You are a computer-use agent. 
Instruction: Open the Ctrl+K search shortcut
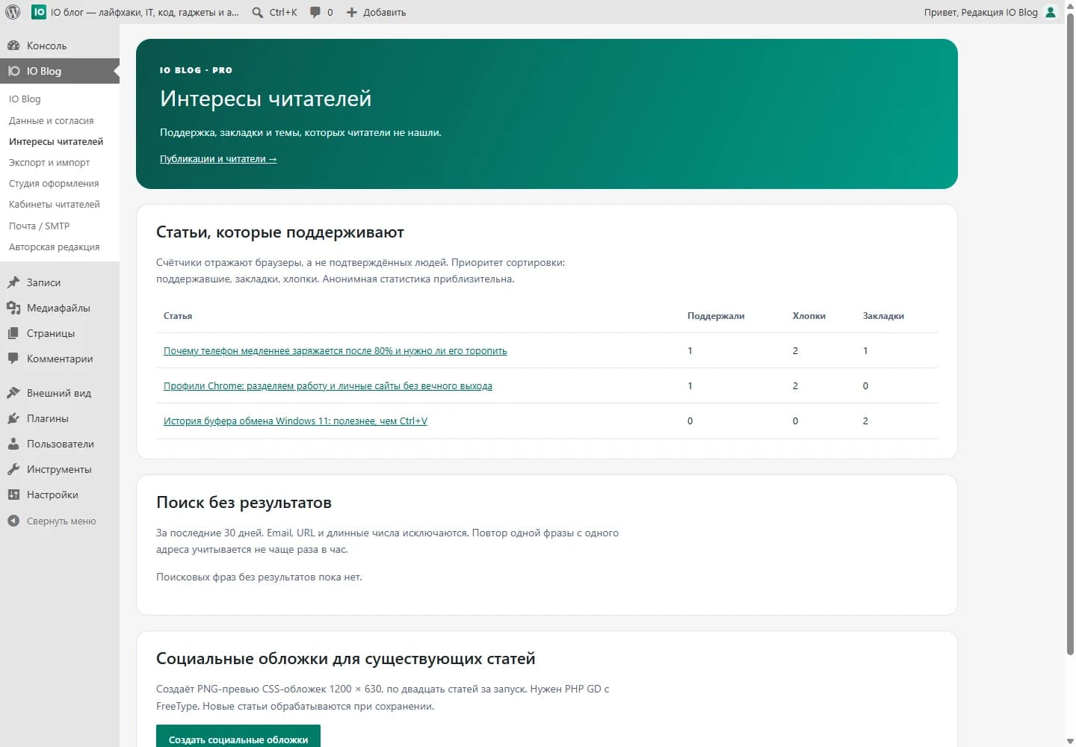283,12
